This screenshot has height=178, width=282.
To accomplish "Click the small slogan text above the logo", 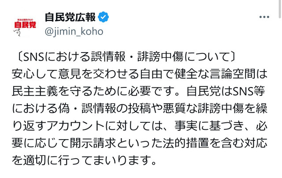I will [24, 18].
